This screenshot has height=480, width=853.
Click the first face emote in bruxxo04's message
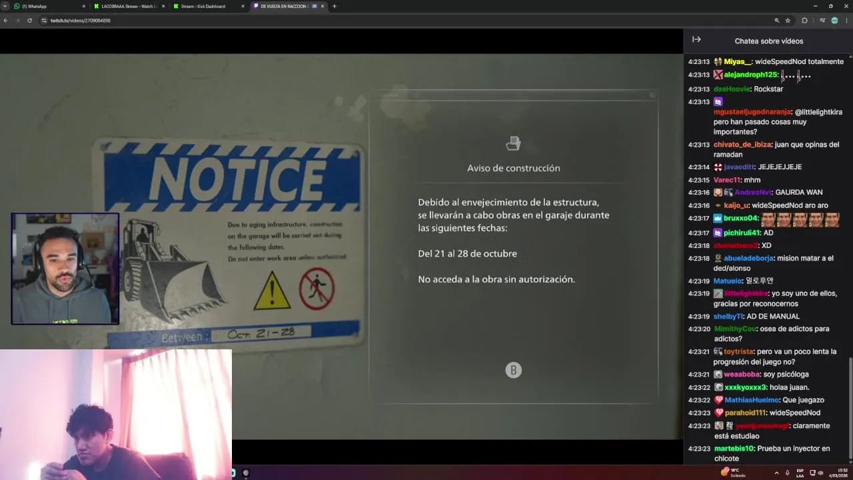click(x=768, y=219)
